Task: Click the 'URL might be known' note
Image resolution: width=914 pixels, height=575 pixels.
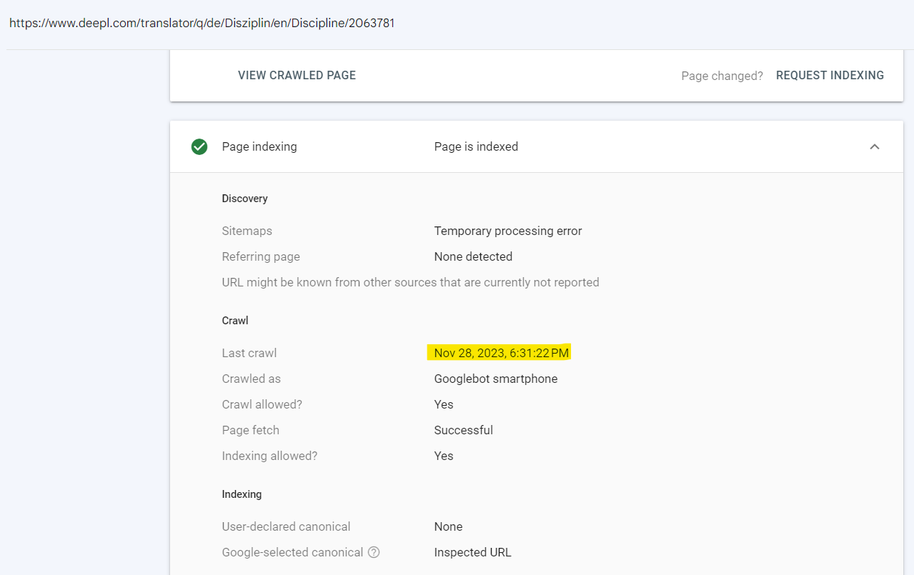Action: coord(410,282)
